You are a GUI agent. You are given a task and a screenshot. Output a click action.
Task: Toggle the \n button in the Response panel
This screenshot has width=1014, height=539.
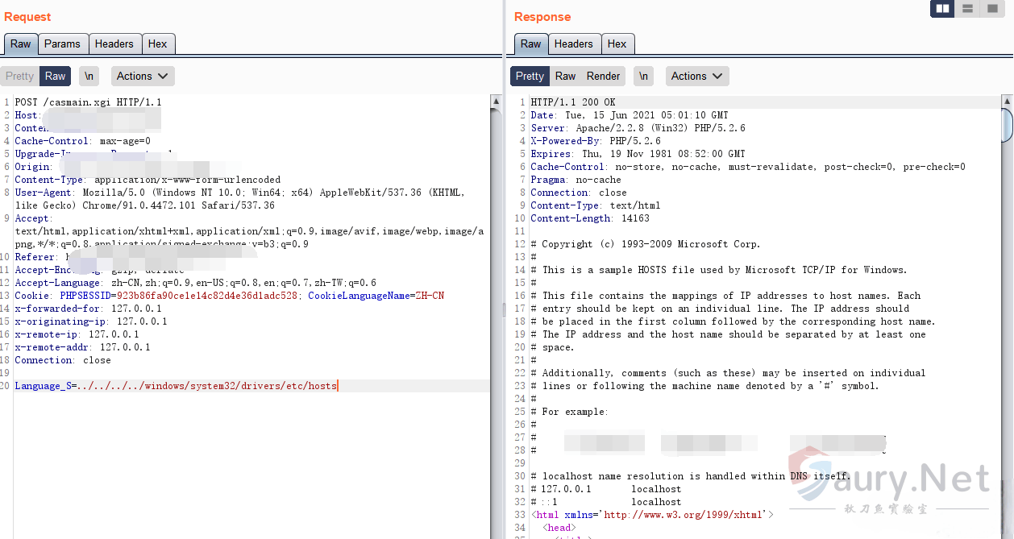(x=643, y=77)
